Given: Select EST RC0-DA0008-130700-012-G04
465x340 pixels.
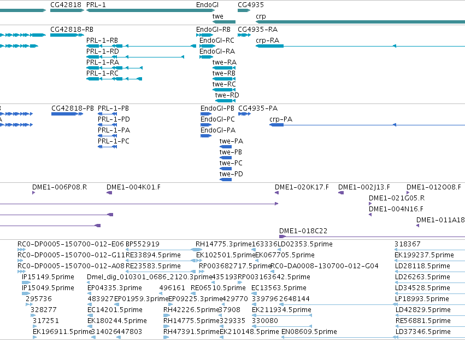Looking at the screenshot, I should 272,272.
